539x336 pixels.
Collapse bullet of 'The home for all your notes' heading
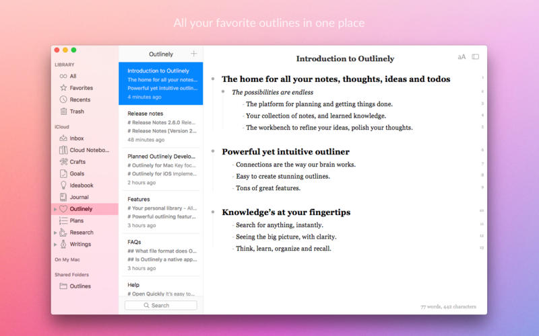(213, 79)
